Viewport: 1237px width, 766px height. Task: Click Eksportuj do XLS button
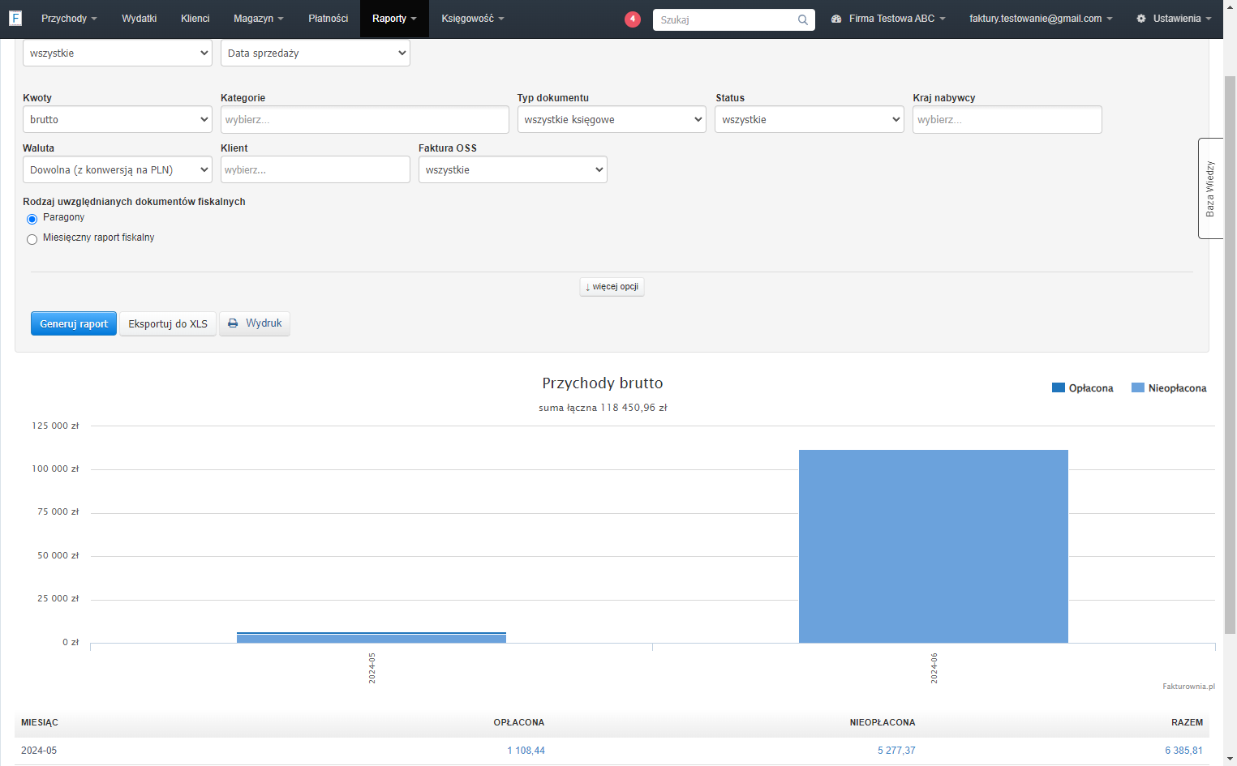[x=168, y=323]
